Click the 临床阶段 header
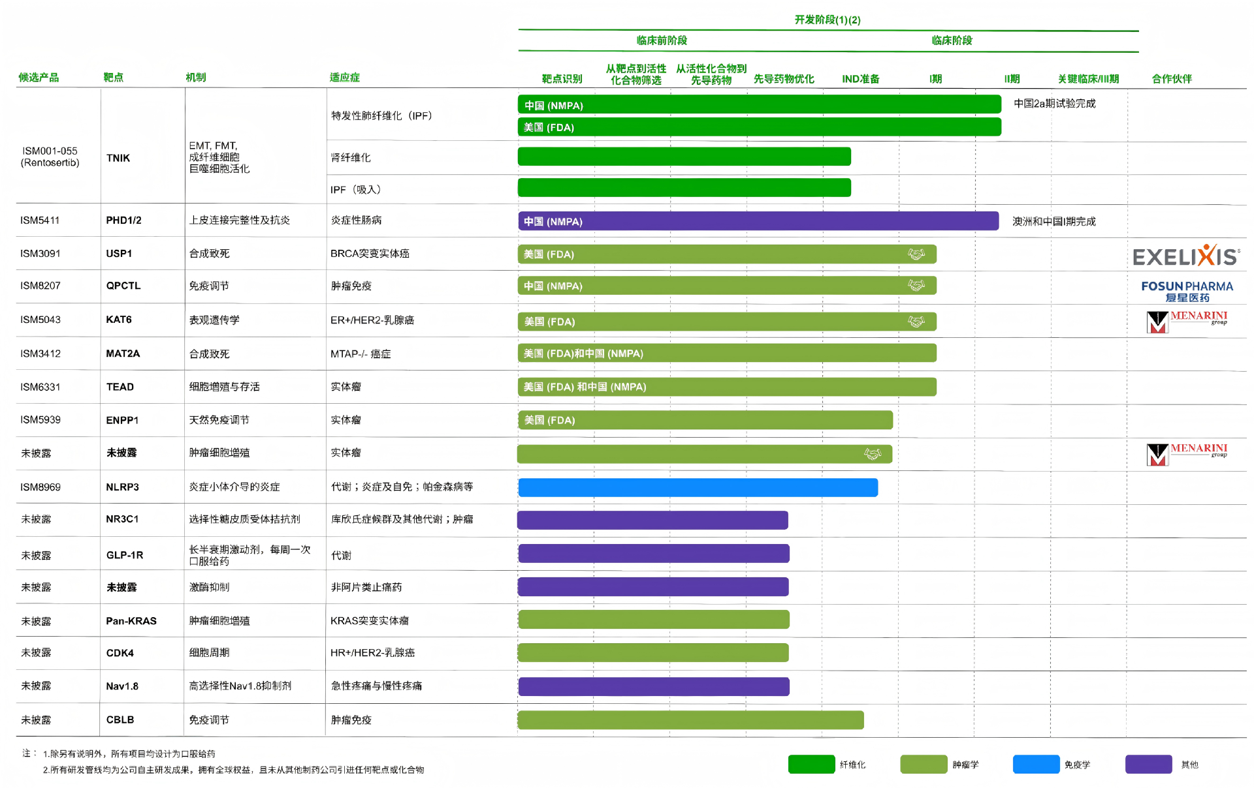This screenshot has width=1254, height=788. click(x=952, y=40)
